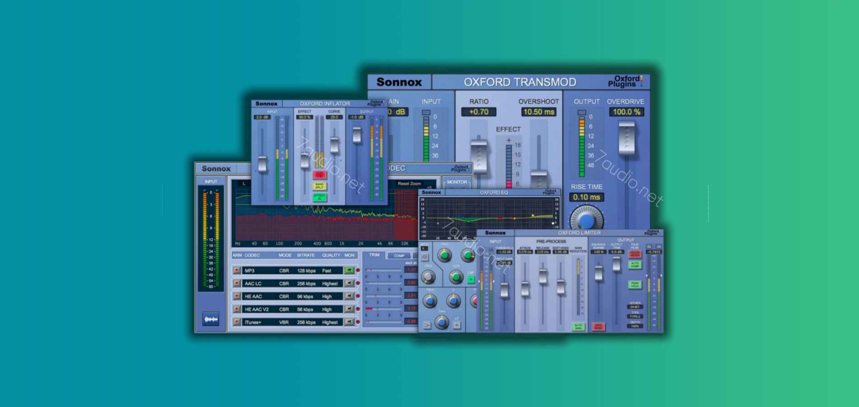Click the lowest blue gain knob in Oxford EQ
Viewport: 859px width, 407px height.
pyautogui.click(x=442, y=322)
